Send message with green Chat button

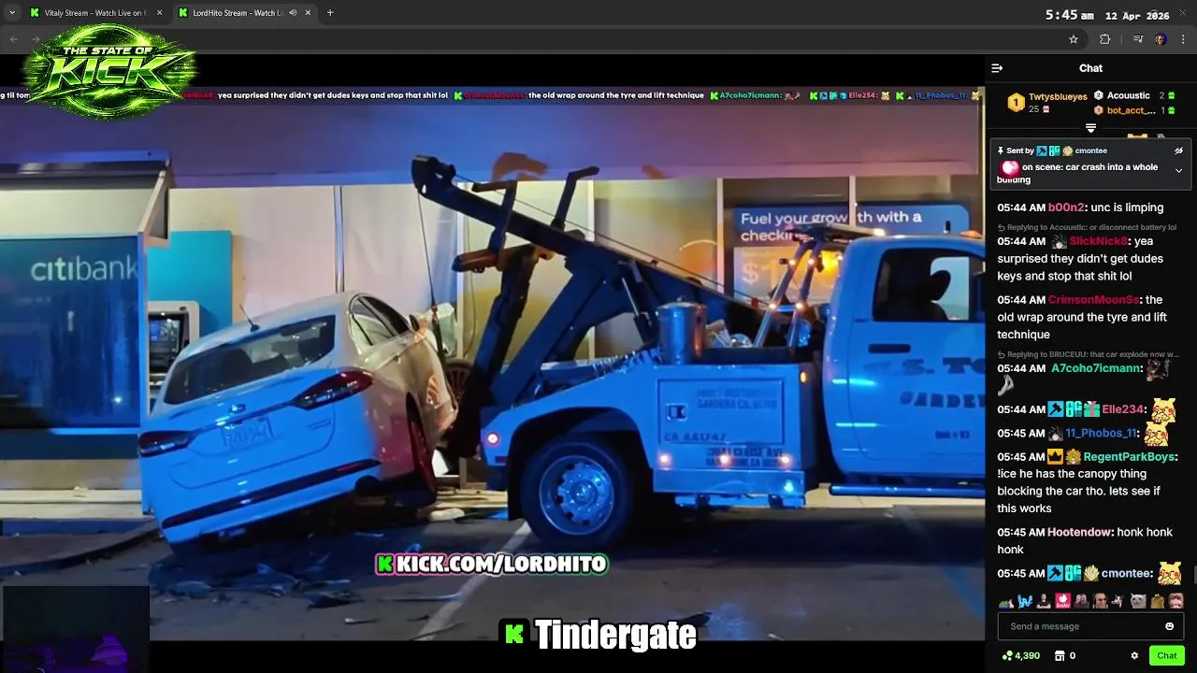pos(1166,655)
